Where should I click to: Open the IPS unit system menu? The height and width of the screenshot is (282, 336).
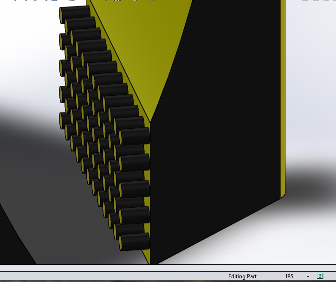coord(289,276)
